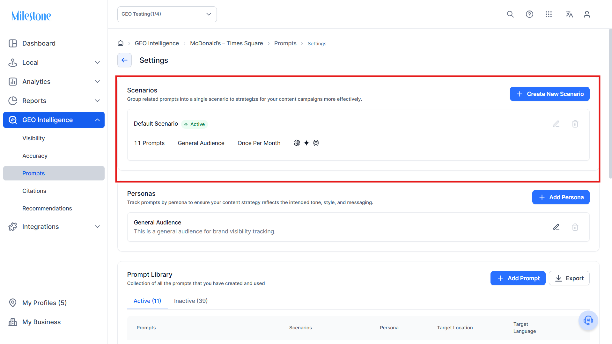Screen dimensions: 612x344
Task: Edit the General Audience persona
Action: click(556, 227)
